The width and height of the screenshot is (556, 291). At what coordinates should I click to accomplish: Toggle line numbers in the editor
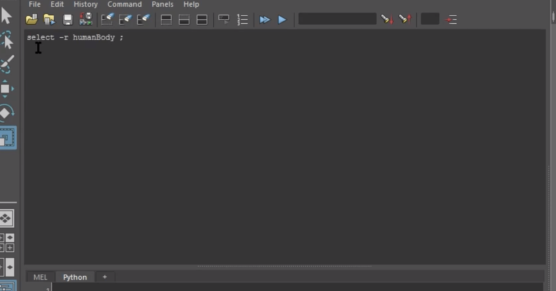pos(242,19)
